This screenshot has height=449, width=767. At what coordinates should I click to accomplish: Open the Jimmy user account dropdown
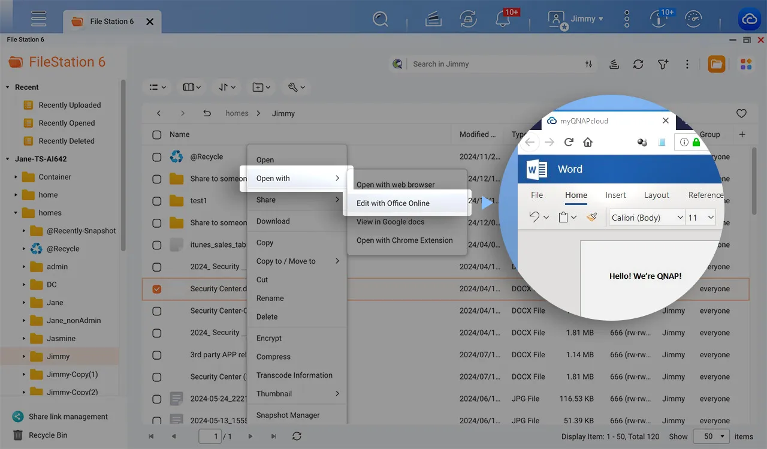pos(576,19)
